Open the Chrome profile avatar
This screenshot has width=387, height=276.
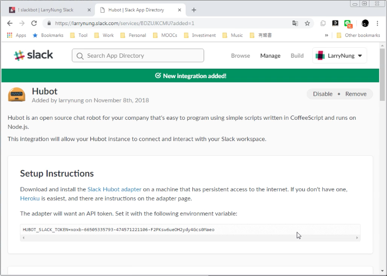[365, 23]
